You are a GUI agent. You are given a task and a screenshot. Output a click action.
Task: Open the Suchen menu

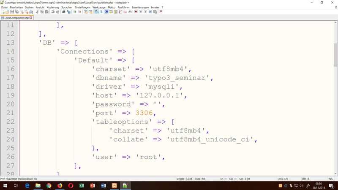click(29, 7)
